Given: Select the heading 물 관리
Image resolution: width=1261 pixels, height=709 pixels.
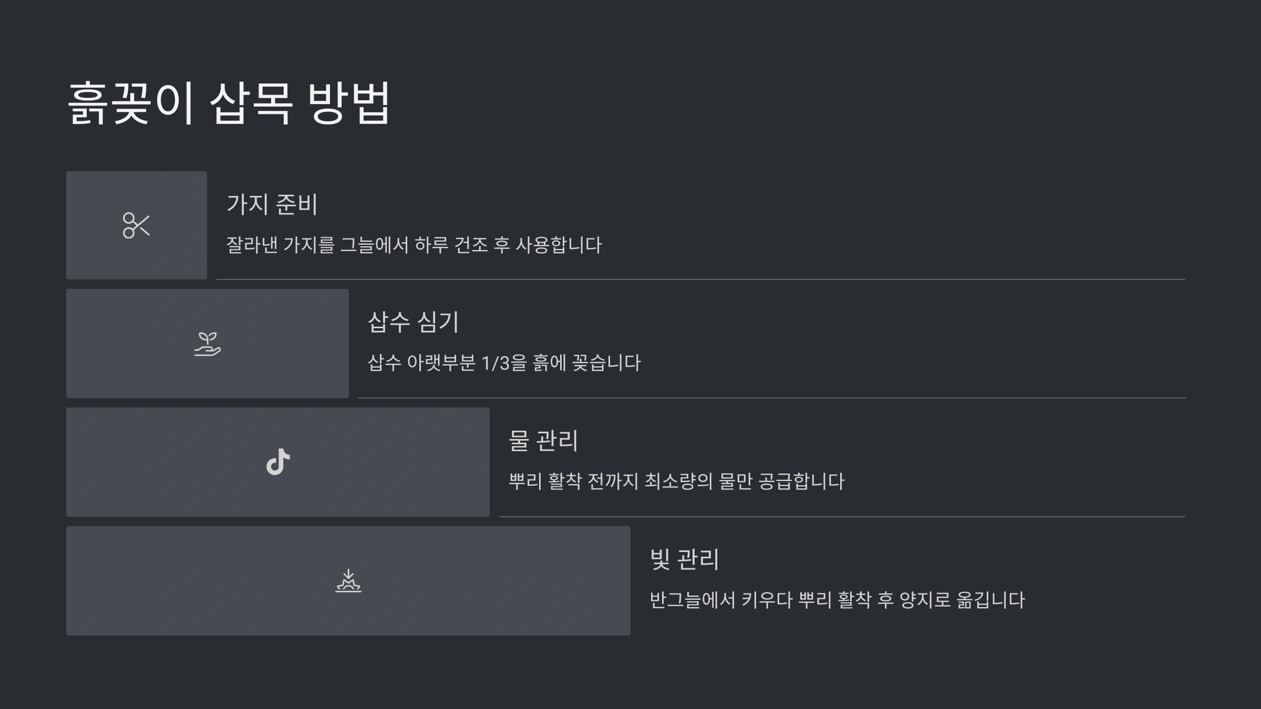Looking at the screenshot, I should click(543, 441).
